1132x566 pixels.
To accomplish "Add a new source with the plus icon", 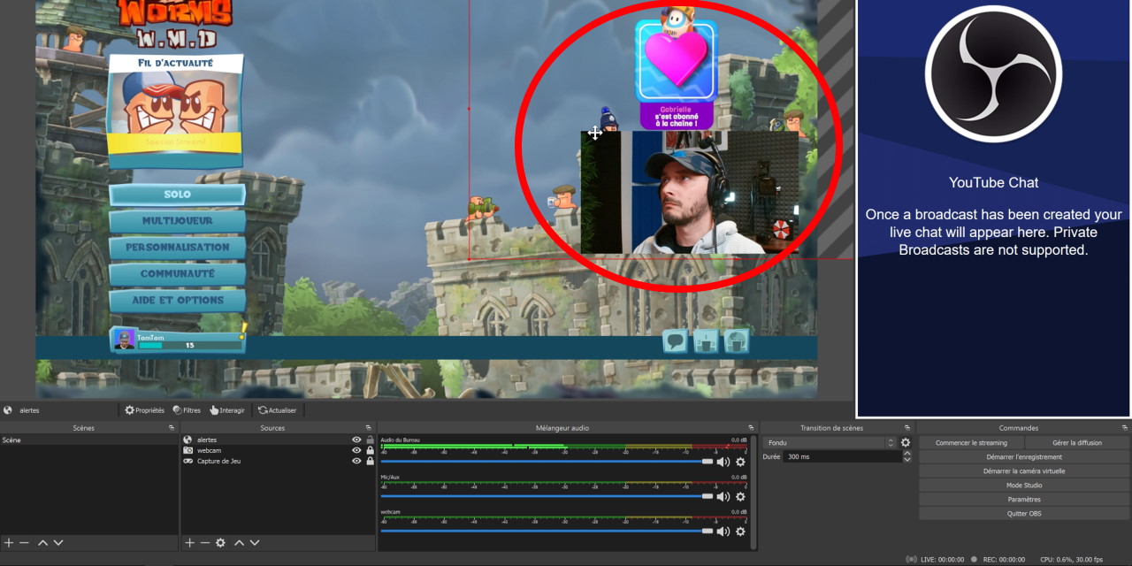I will [x=189, y=542].
